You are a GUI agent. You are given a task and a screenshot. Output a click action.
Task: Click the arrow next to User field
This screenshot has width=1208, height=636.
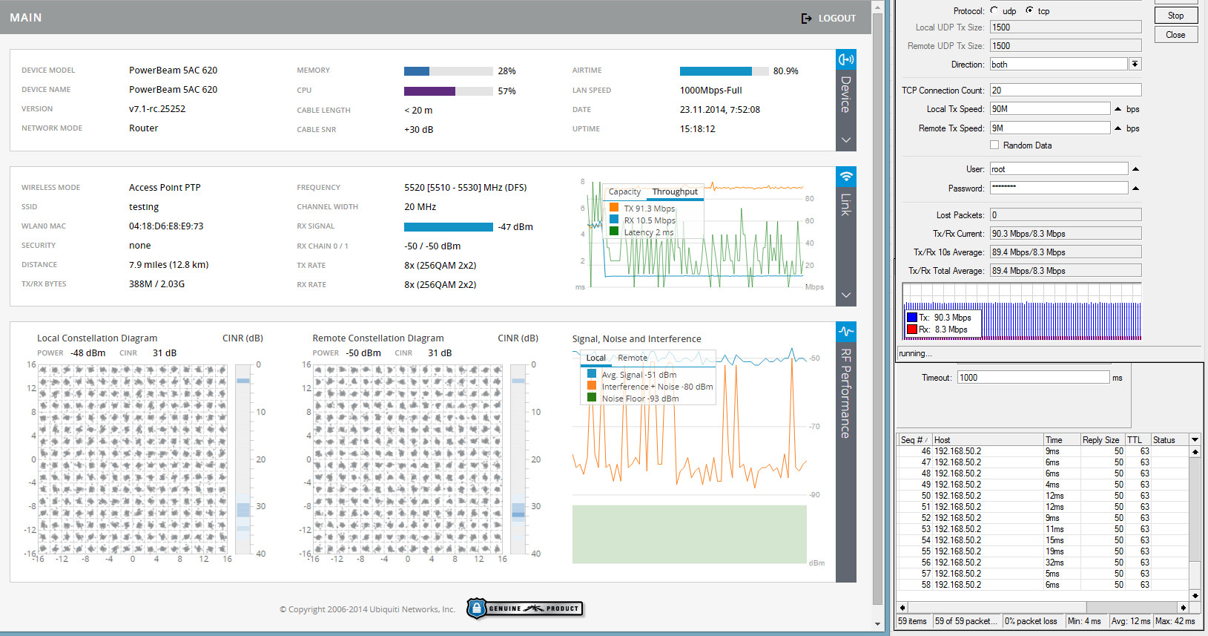click(1135, 169)
